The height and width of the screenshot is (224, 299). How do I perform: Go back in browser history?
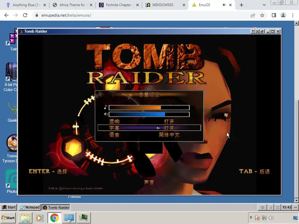(x=6, y=15)
